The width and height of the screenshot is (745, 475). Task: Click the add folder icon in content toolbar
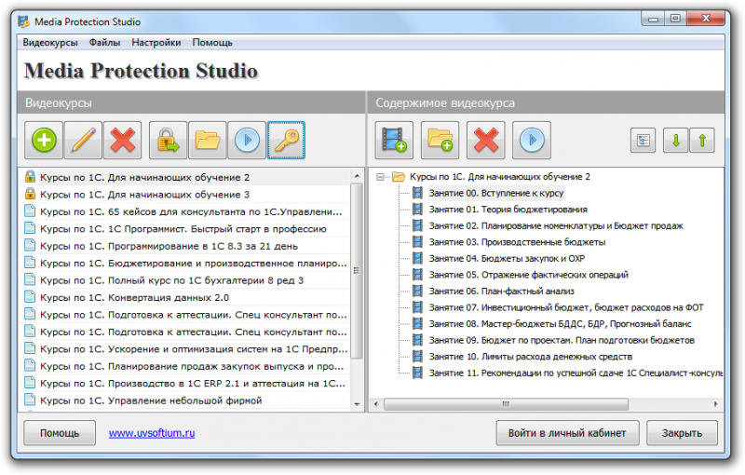[440, 140]
